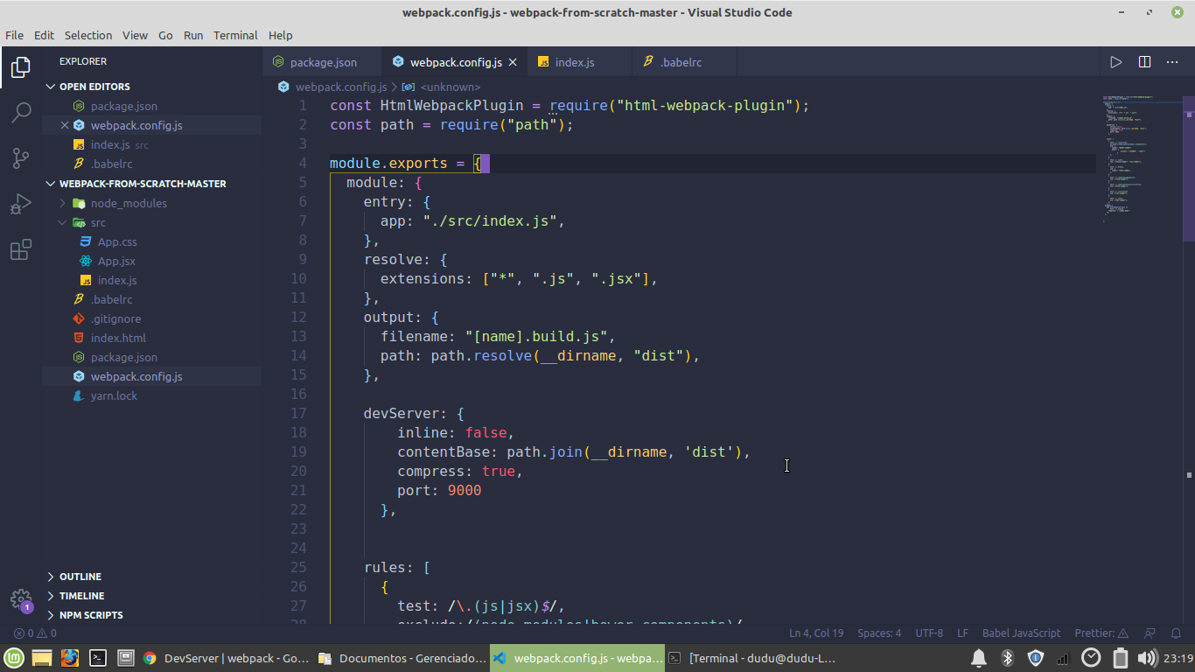The height and width of the screenshot is (672, 1195).
Task: Open the Linux Mint menu button
Action: coord(13,658)
